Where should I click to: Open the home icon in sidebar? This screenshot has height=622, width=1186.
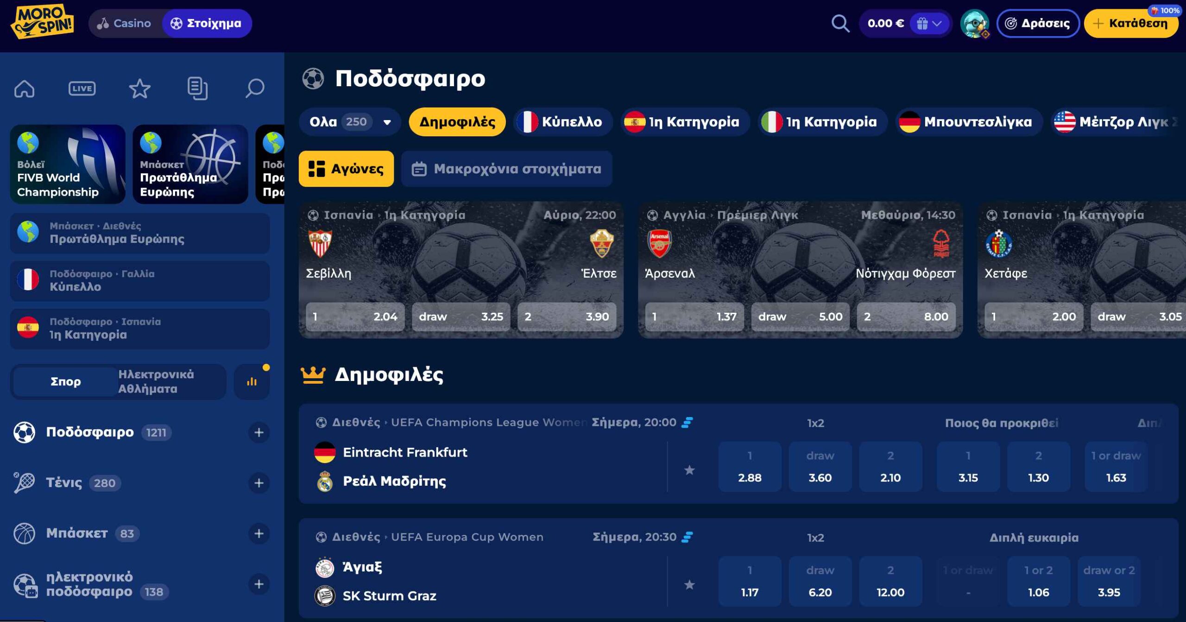(25, 88)
